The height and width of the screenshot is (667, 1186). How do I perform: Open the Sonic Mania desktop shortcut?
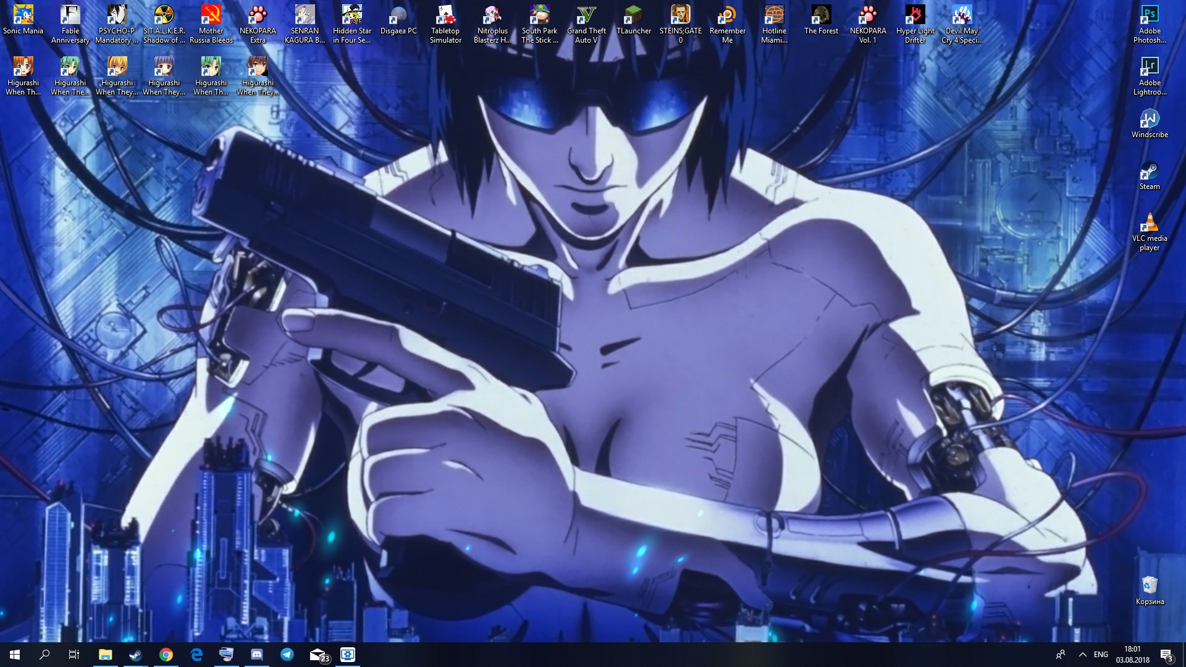[23, 23]
